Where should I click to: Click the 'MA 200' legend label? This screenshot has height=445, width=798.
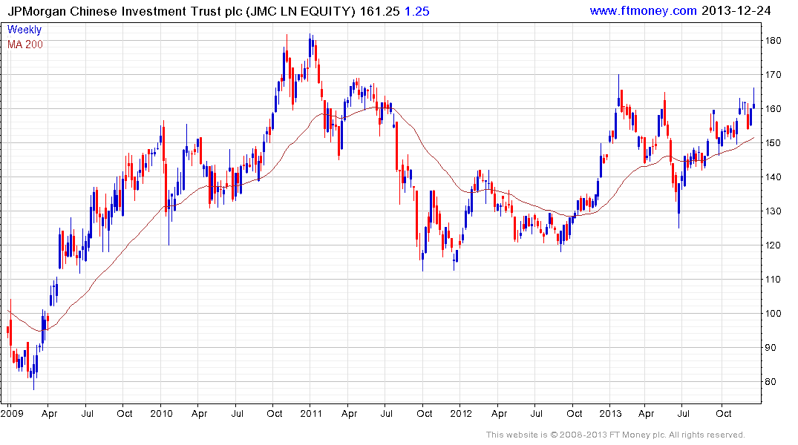[25, 44]
